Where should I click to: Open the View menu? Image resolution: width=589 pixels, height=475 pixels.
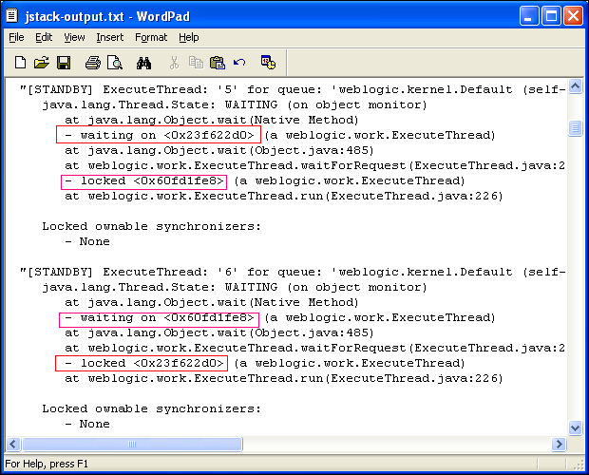click(74, 37)
